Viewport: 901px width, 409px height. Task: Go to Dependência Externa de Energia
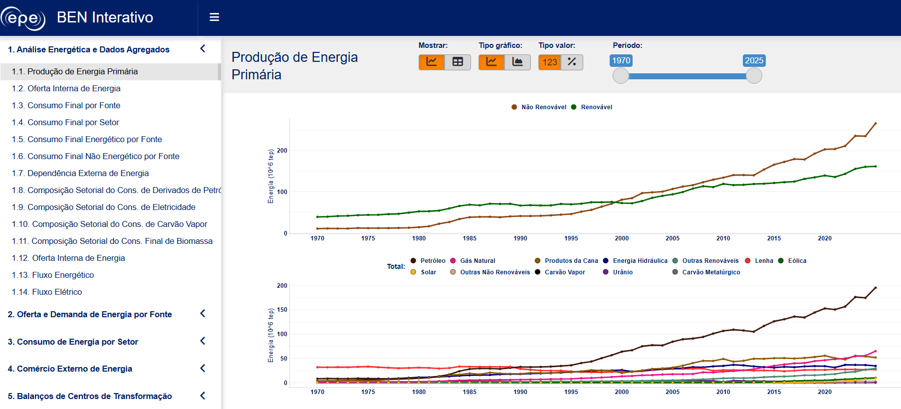[x=80, y=173]
